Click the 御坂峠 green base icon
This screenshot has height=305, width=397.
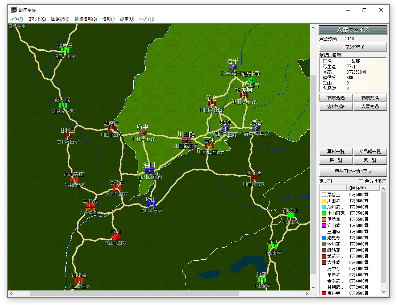click(x=291, y=215)
